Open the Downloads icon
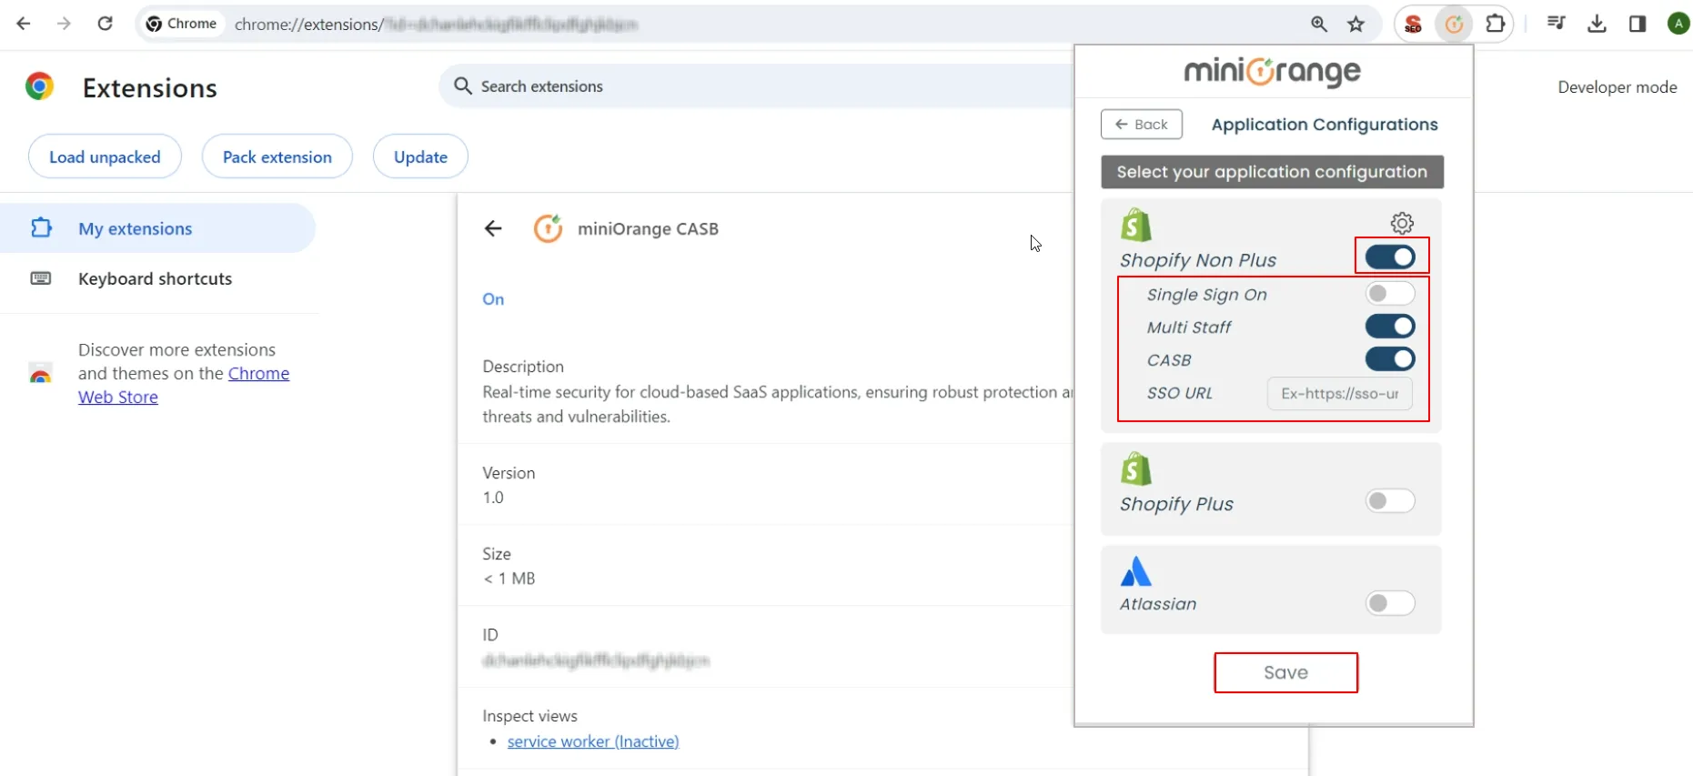This screenshot has height=776, width=1693. (1597, 25)
